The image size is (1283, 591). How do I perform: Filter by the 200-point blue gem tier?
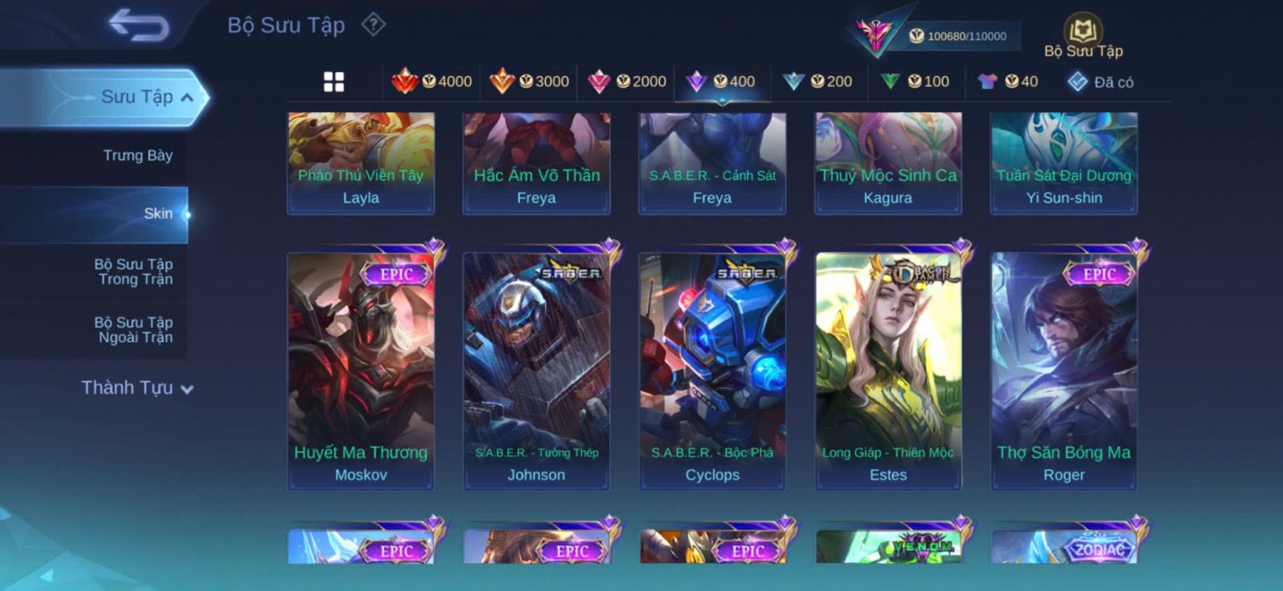click(818, 81)
